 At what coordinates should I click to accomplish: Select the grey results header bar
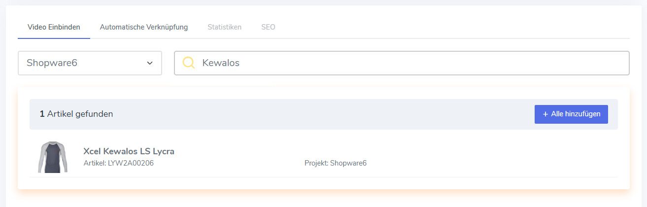point(324,114)
